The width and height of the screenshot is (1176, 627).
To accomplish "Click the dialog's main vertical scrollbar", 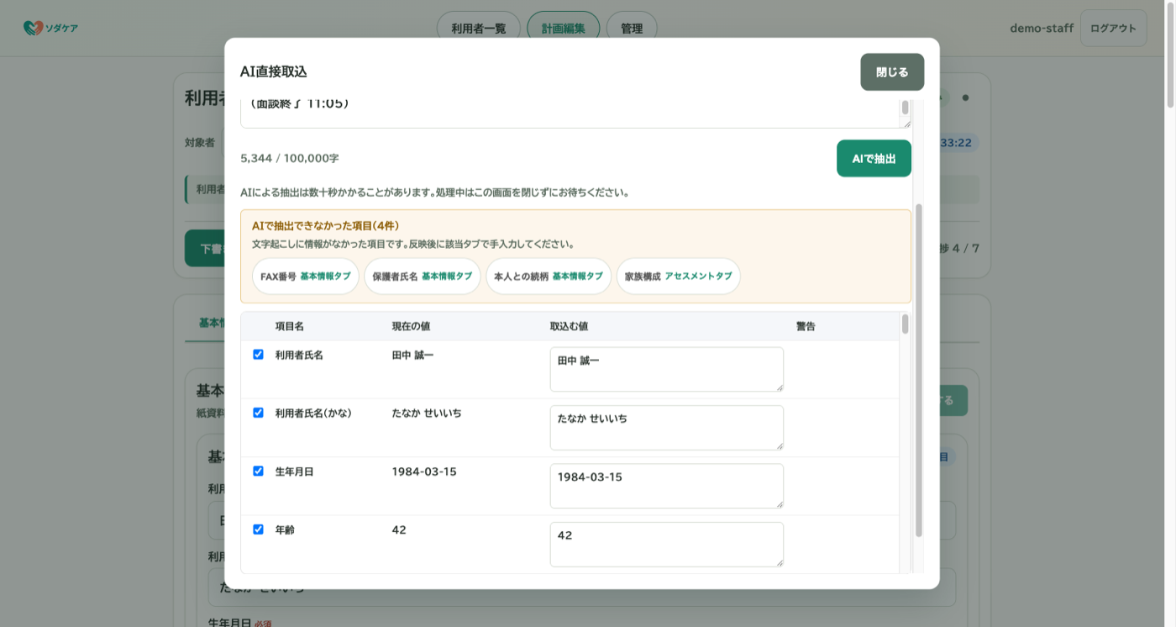I will point(918,370).
